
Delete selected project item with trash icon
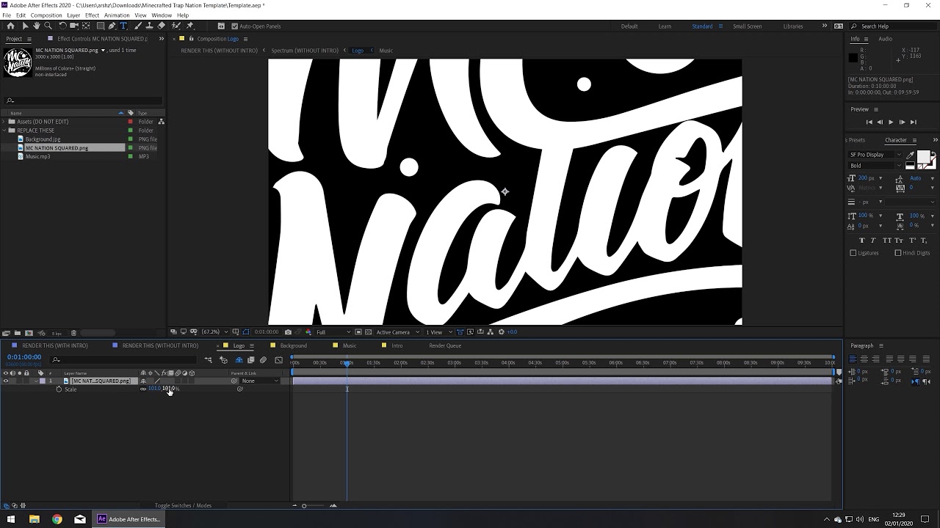[73, 333]
